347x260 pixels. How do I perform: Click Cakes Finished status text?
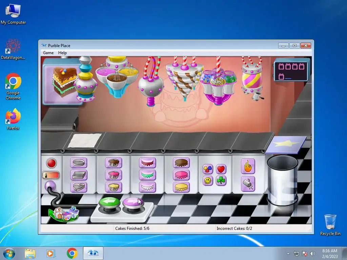click(x=132, y=229)
